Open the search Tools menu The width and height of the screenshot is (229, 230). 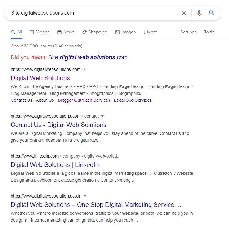click(209, 32)
